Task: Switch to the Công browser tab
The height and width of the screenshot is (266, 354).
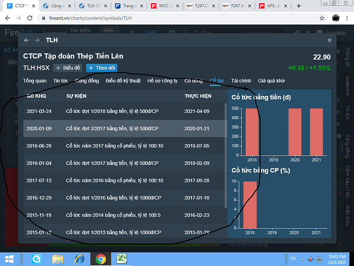Action: click(x=57, y=6)
